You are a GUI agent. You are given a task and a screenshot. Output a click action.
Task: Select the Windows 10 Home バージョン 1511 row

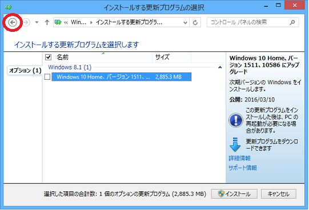(122, 77)
